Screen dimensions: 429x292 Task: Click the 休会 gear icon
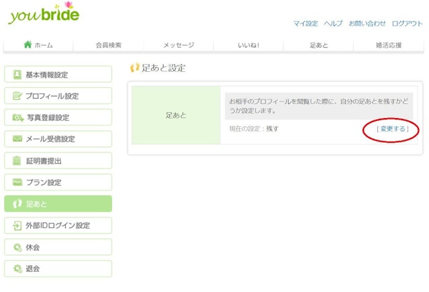[17, 247]
